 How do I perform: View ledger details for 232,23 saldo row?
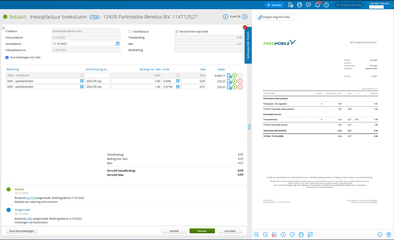point(229,81)
